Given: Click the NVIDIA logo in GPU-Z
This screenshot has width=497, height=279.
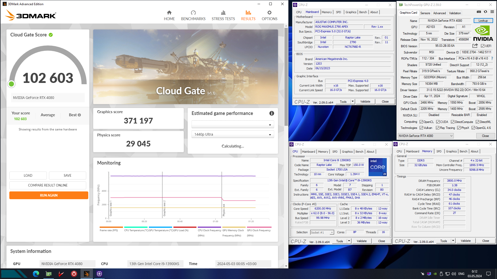Looking at the screenshot, I should pyautogui.click(x=483, y=34).
